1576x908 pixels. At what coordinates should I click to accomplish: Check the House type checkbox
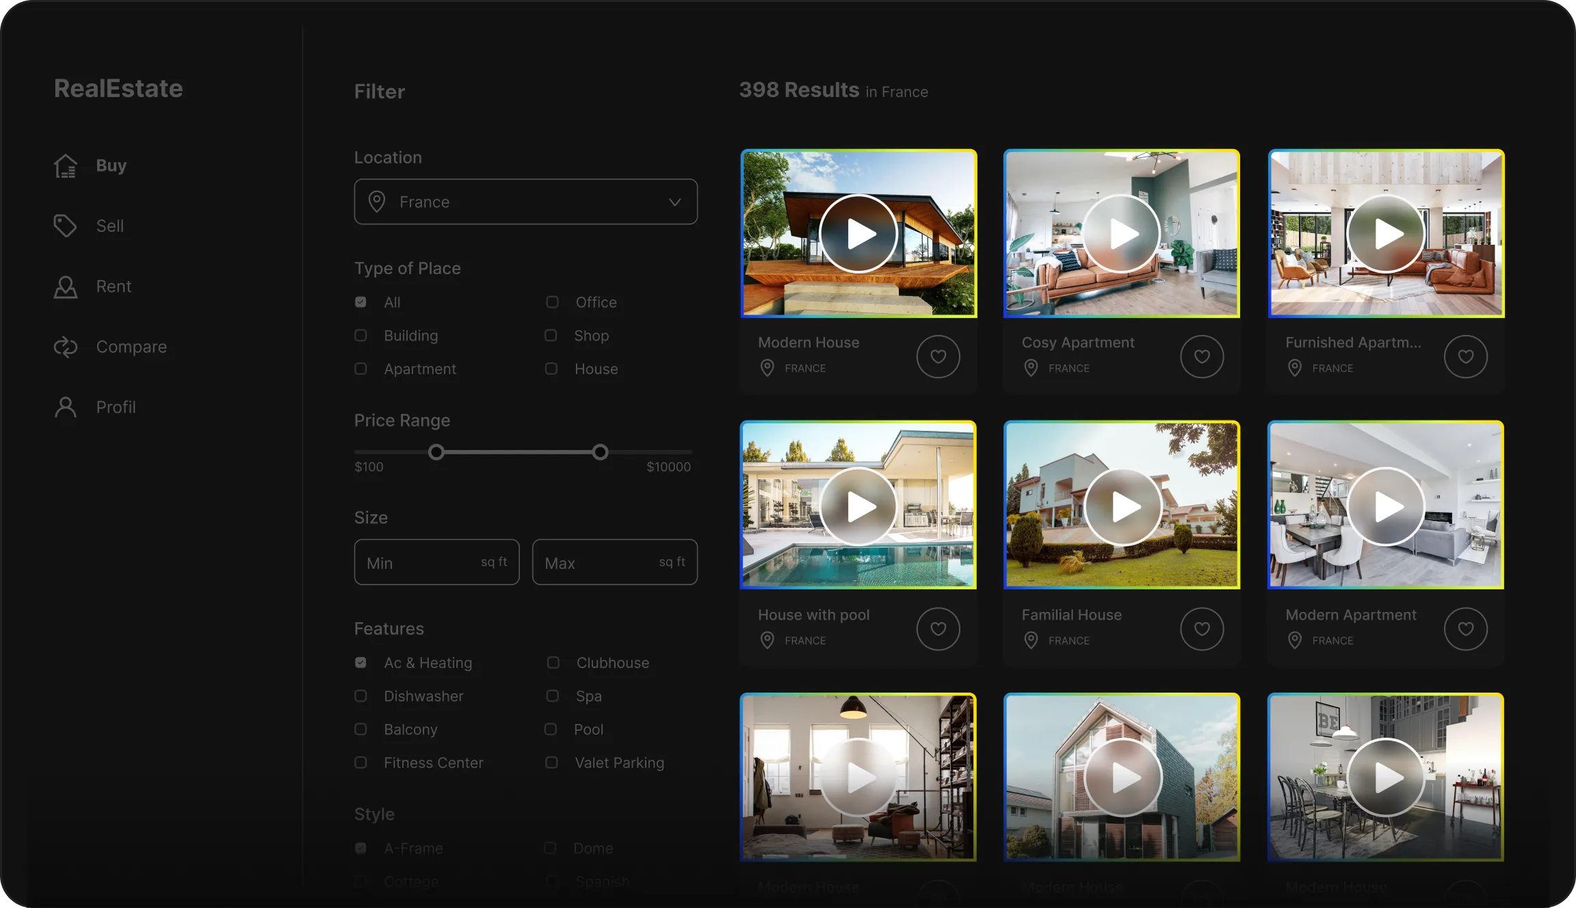click(x=551, y=369)
